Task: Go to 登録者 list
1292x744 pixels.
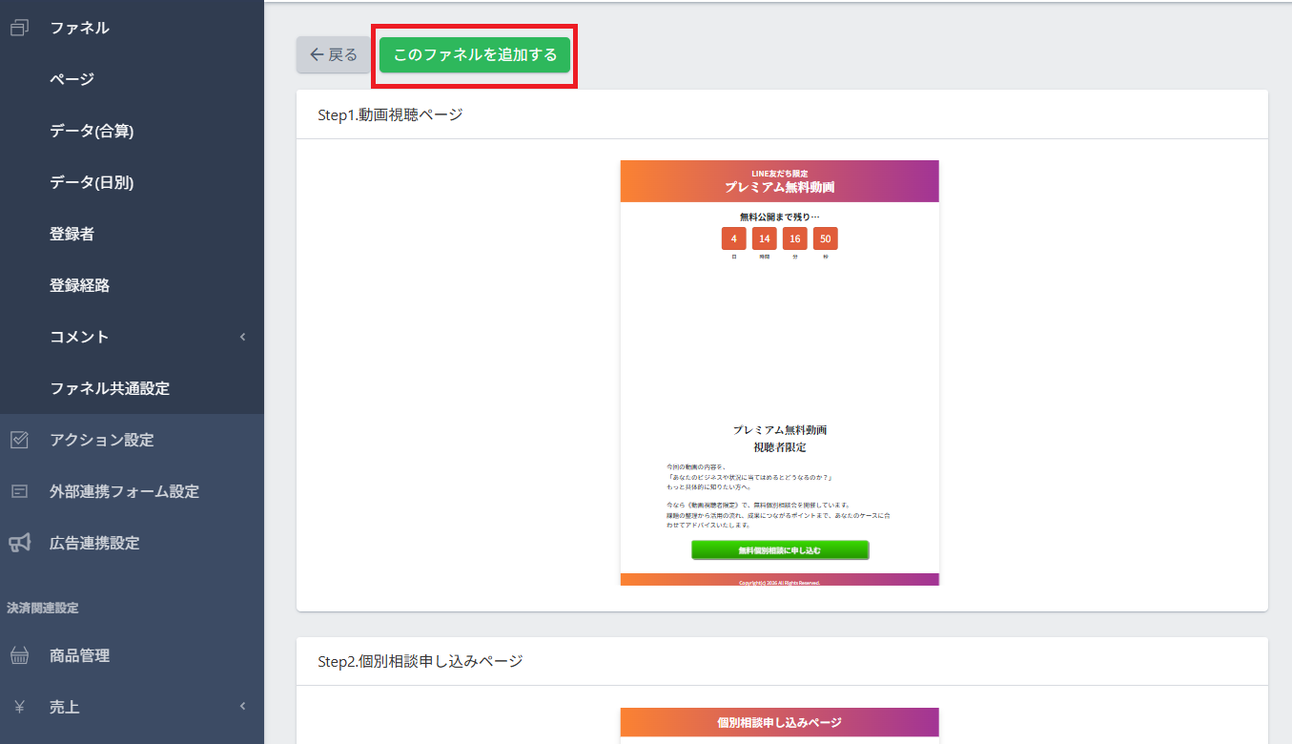Action: [72, 234]
